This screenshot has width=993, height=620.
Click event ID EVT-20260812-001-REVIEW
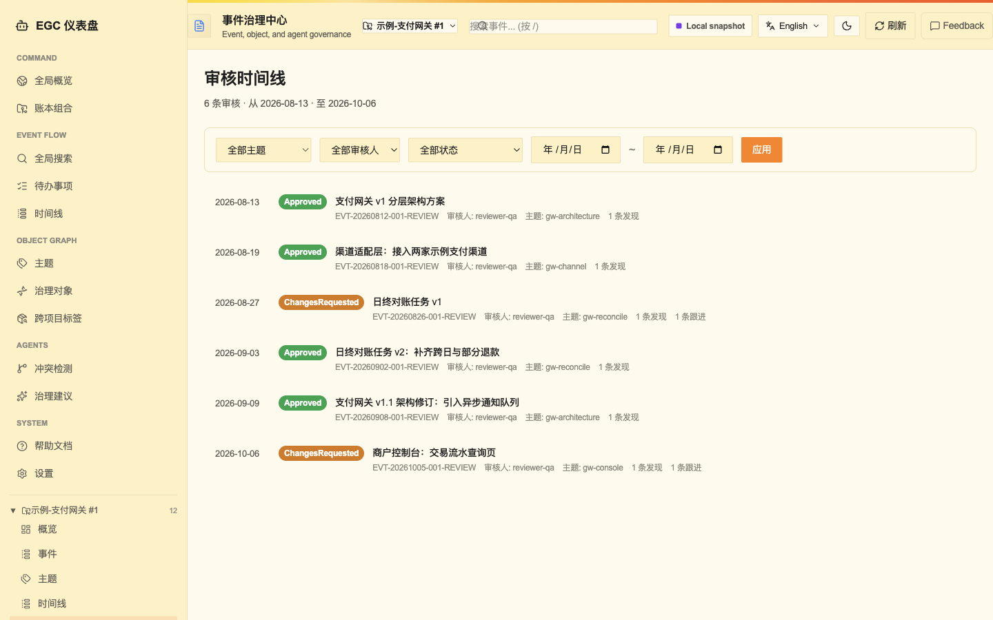coord(387,216)
